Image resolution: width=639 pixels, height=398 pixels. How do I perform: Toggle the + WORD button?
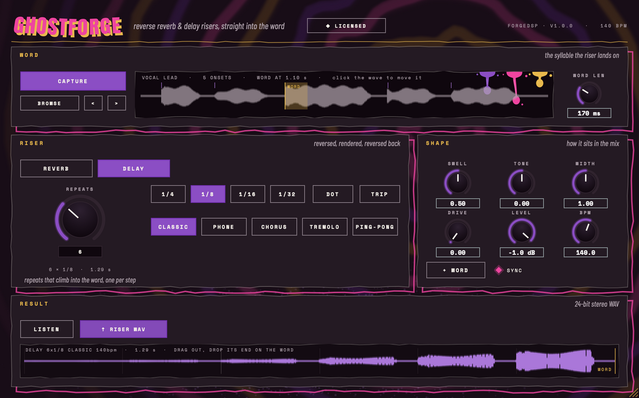point(456,270)
